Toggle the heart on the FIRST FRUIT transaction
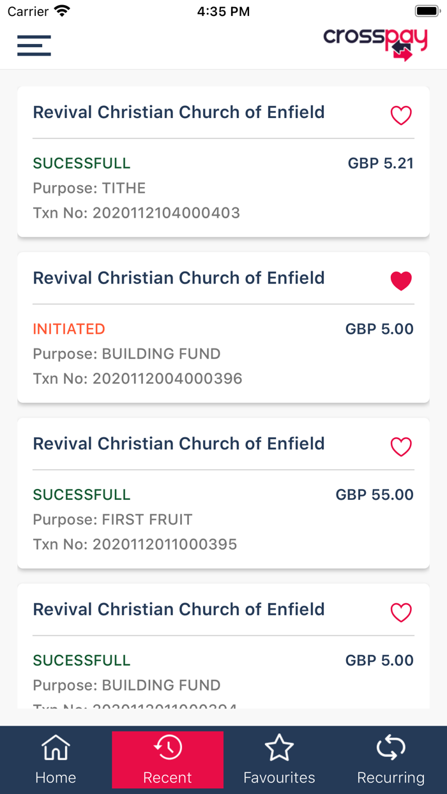 pos(400,447)
